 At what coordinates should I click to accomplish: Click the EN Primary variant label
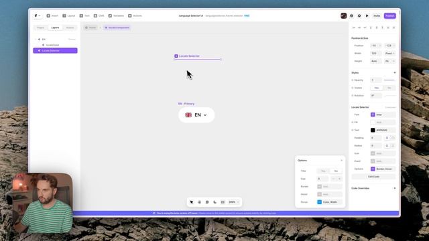186,104
